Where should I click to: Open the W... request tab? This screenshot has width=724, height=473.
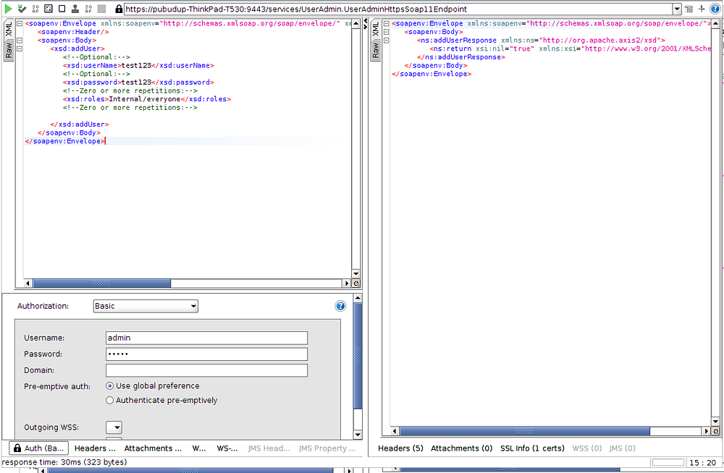[x=199, y=448]
